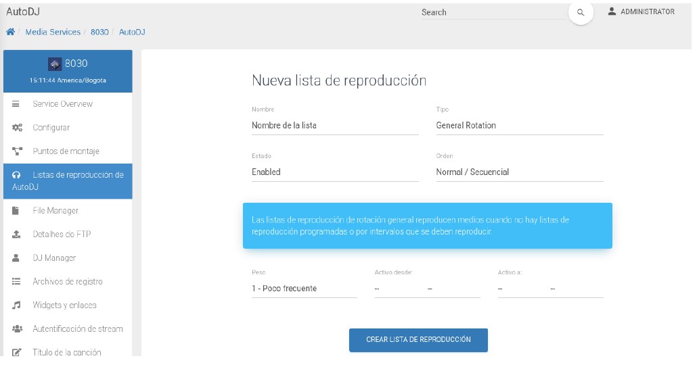Click the Configurar gears icon
Screen dimensions: 697x369
coord(16,128)
